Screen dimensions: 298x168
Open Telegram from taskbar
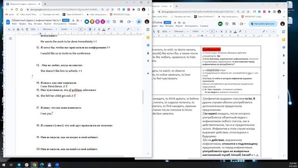click(x=19, y=165)
